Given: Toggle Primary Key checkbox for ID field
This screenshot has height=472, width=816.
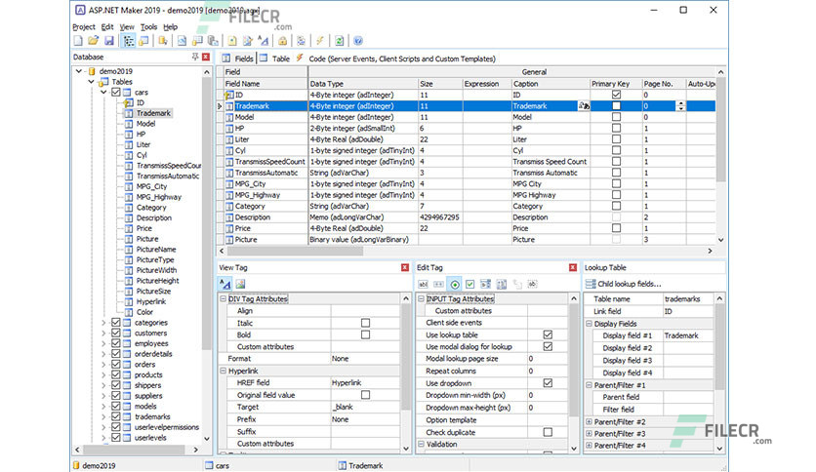Looking at the screenshot, I should point(616,95).
